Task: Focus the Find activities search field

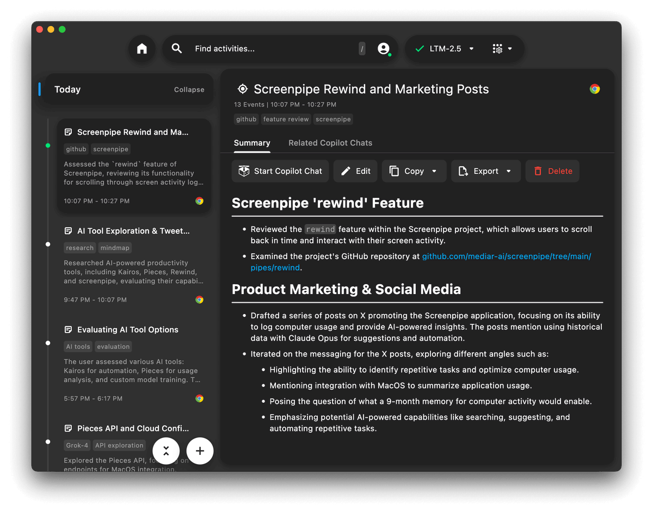Action: click(x=272, y=49)
